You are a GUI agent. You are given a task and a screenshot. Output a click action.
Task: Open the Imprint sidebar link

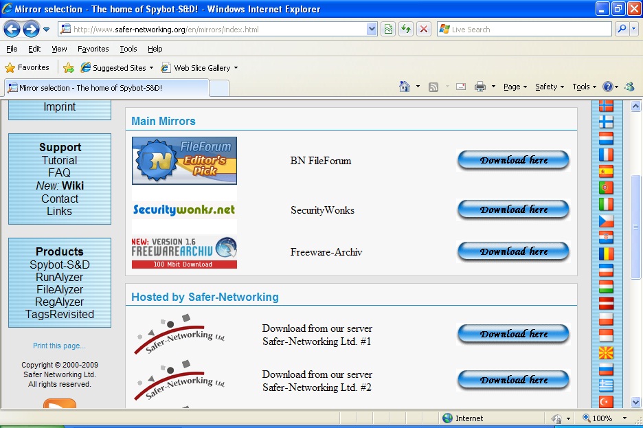click(x=60, y=107)
